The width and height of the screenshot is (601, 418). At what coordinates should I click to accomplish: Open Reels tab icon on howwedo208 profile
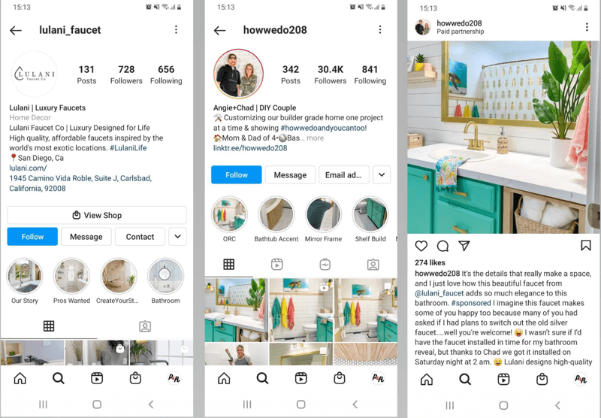[276, 264]
